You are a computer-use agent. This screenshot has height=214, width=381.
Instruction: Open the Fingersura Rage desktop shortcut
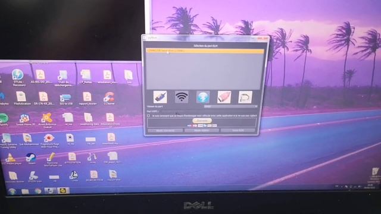click(49, 141)
